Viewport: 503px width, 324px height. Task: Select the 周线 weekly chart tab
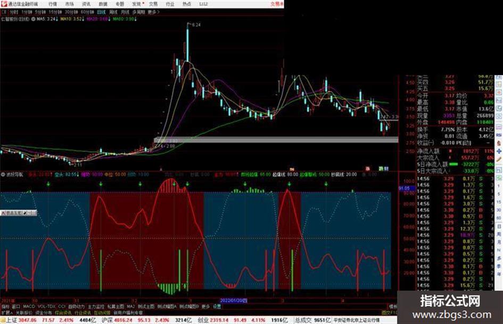click(113, 12)
